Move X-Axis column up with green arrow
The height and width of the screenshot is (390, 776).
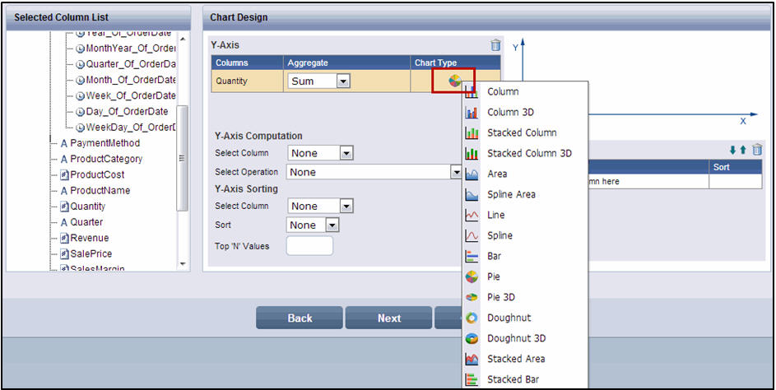(x=742, y=150)
